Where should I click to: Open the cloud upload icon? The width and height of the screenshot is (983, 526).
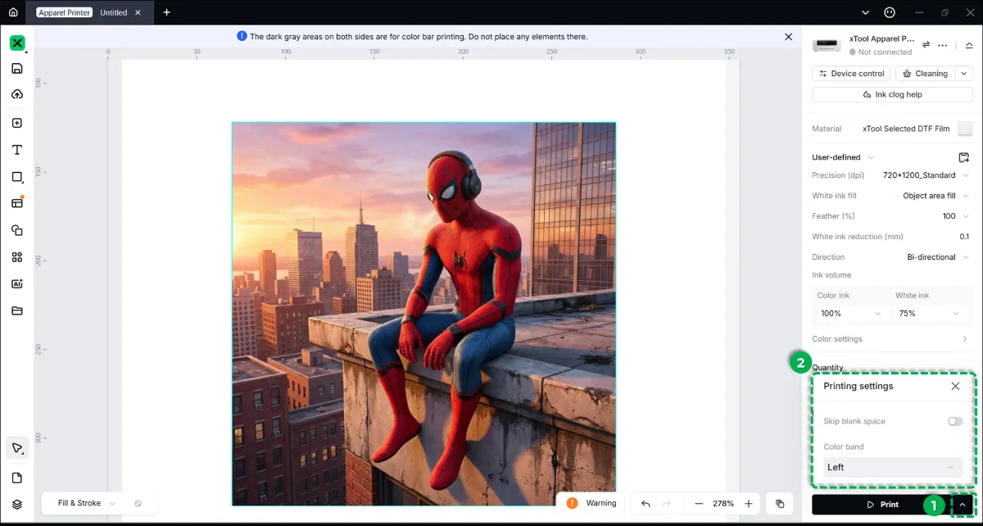(x=16, y=94)
